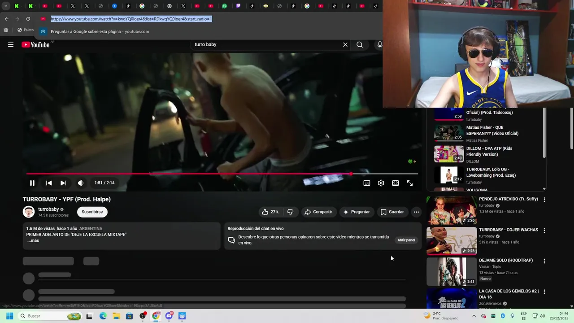This screenshot has height=323, width=574.
Task: Open options for DEJAME SOLO video
Action: click(x=544, y=261)
